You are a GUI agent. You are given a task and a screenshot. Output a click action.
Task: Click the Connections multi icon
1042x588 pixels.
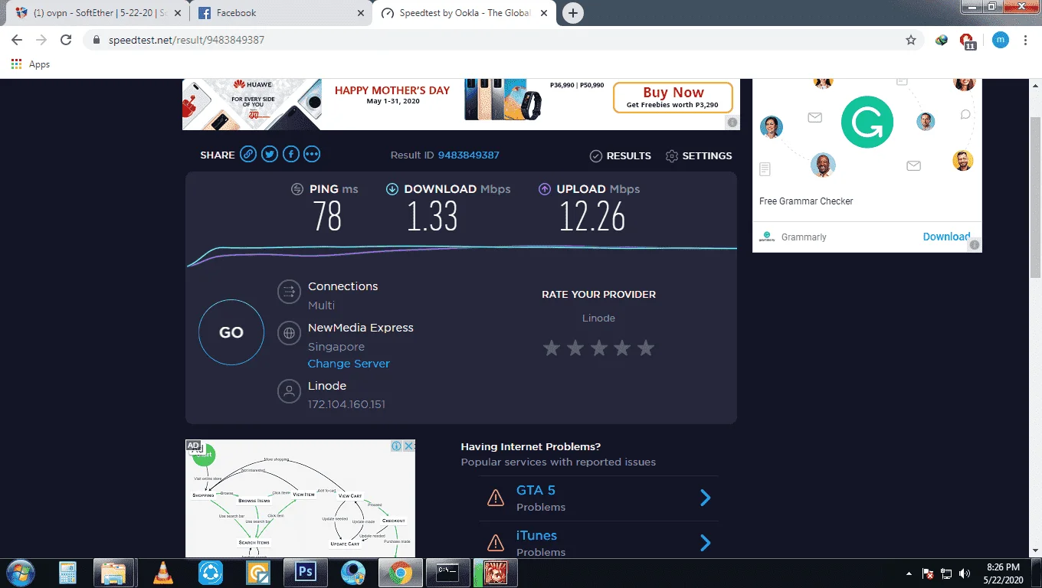coord(289,292)
